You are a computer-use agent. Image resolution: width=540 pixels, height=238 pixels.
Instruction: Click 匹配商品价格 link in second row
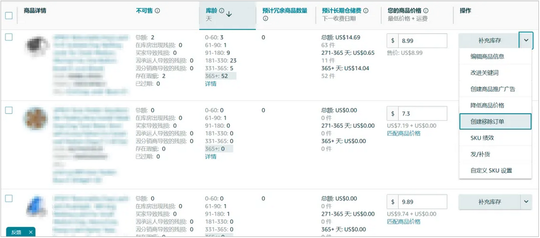(404, 133)
